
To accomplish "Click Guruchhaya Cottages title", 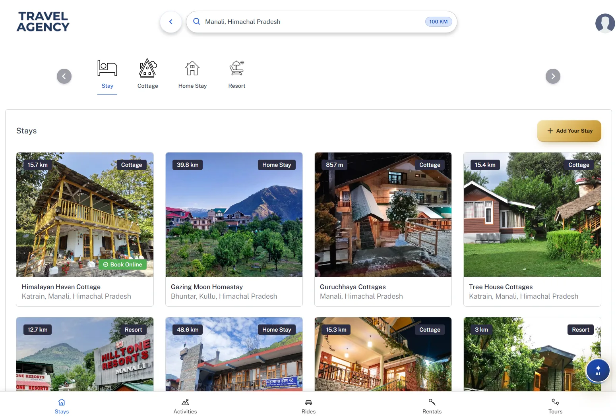I will pyautogui.click(x=353, y=287).
